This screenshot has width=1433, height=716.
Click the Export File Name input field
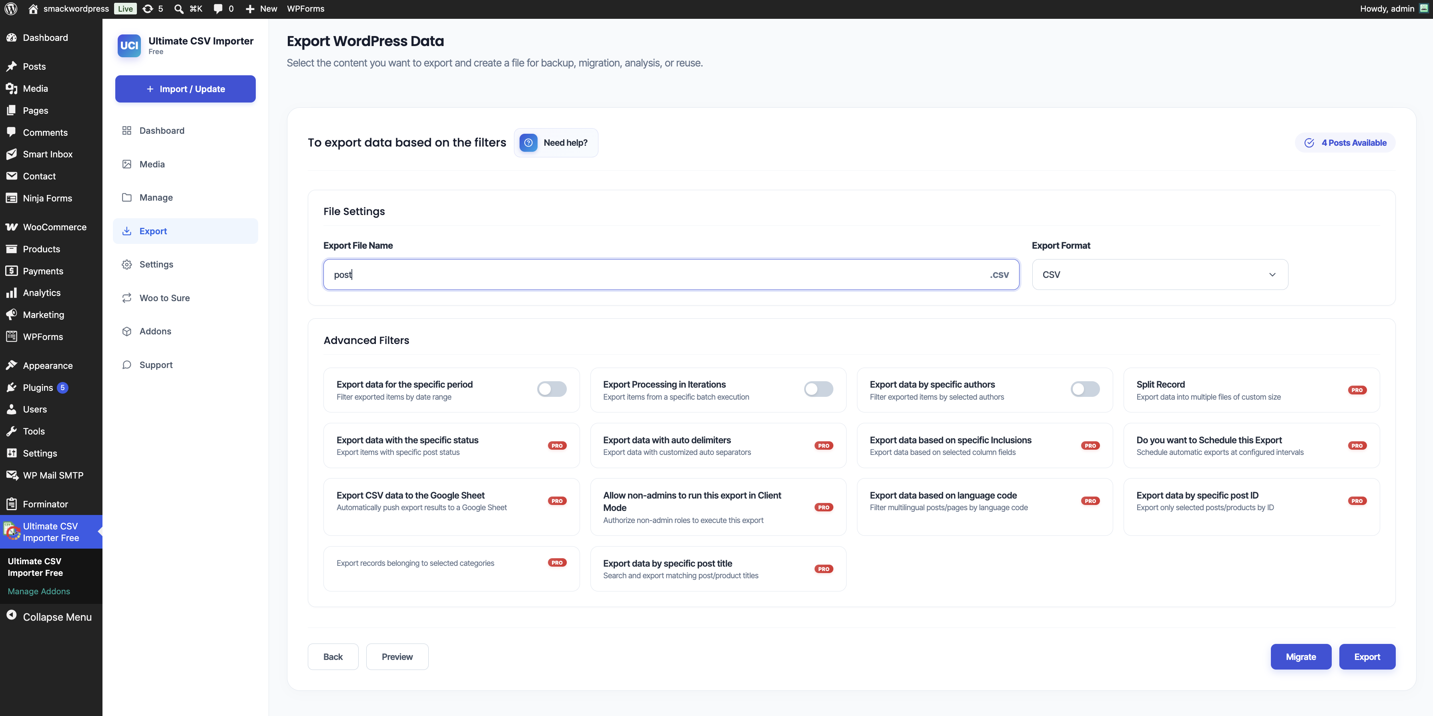pos(671,274)
